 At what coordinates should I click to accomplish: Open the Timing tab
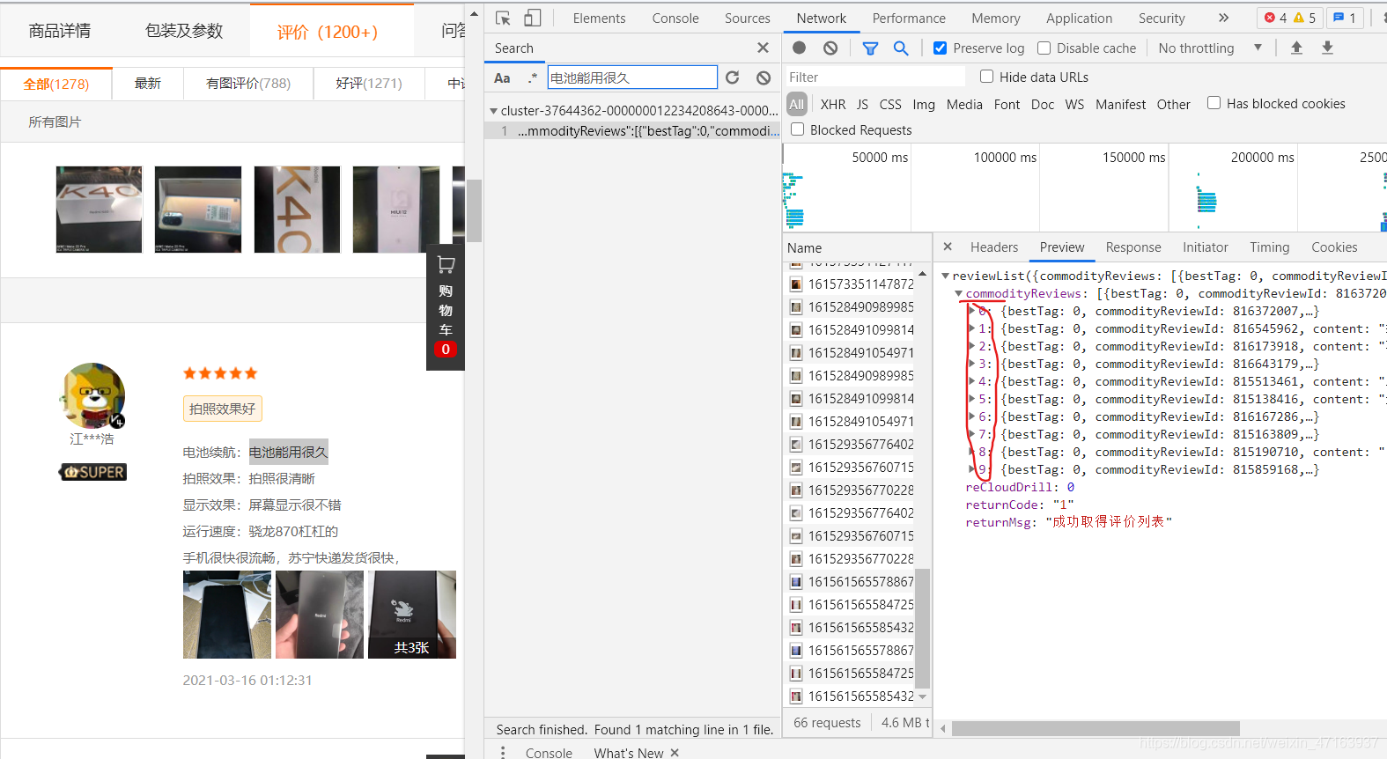click(x=1269, y=247)
